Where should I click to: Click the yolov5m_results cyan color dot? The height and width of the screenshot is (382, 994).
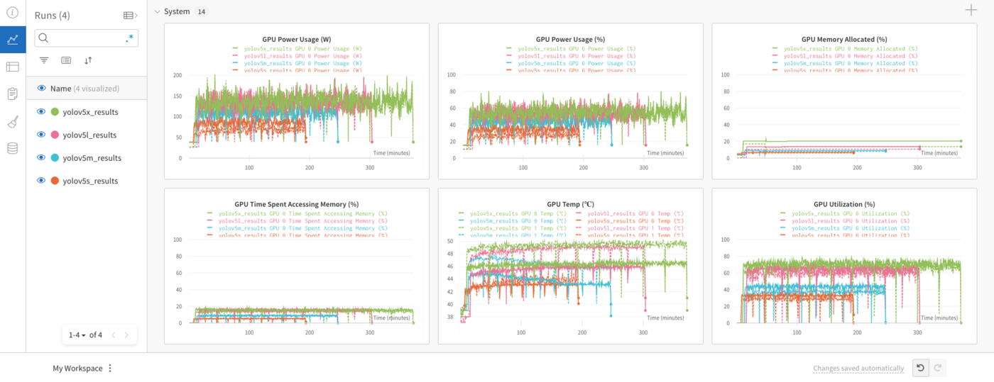coord(55,158)
